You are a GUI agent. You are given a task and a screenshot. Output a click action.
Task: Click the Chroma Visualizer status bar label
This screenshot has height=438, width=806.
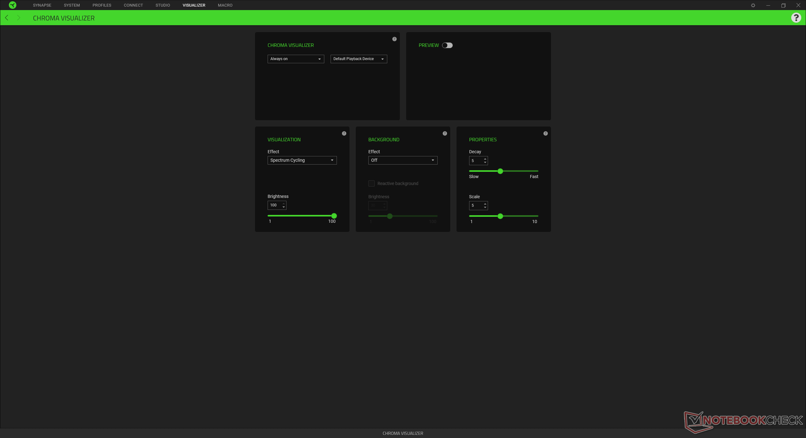(403, 433)
